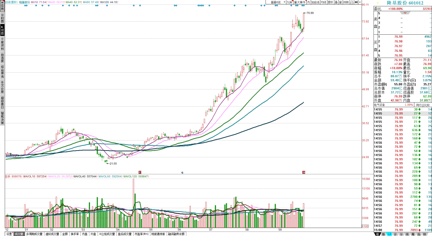Viewport: 432px width, 236px height.
Task: Open the 普通K线 chart type dropdown
Action: pos(276,2)
